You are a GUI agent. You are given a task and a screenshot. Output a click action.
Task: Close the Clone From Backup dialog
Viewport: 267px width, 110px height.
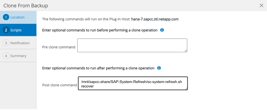coord(261,6)
